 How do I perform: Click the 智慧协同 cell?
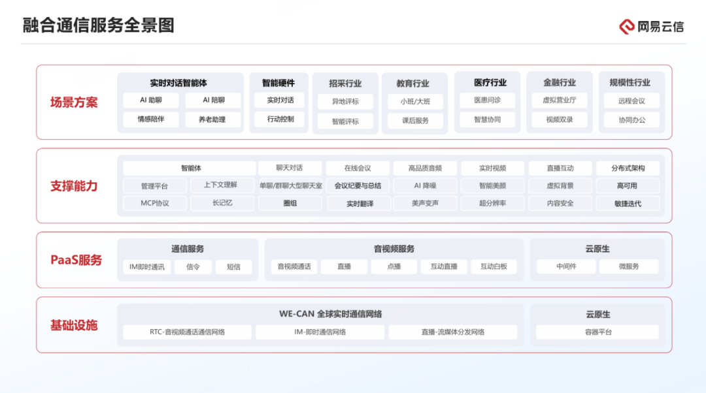(x=487, y=119)
